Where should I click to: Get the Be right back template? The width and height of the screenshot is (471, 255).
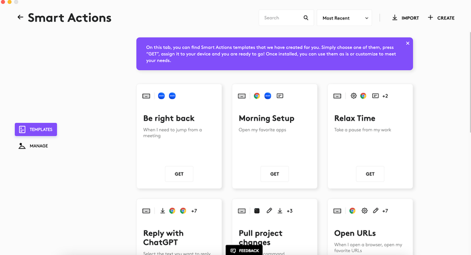(x=179, y=174)
